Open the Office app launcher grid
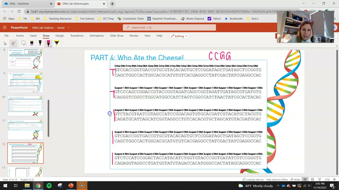Image resolution: width=339 pixels, height=190 pixels. [5, 27]
